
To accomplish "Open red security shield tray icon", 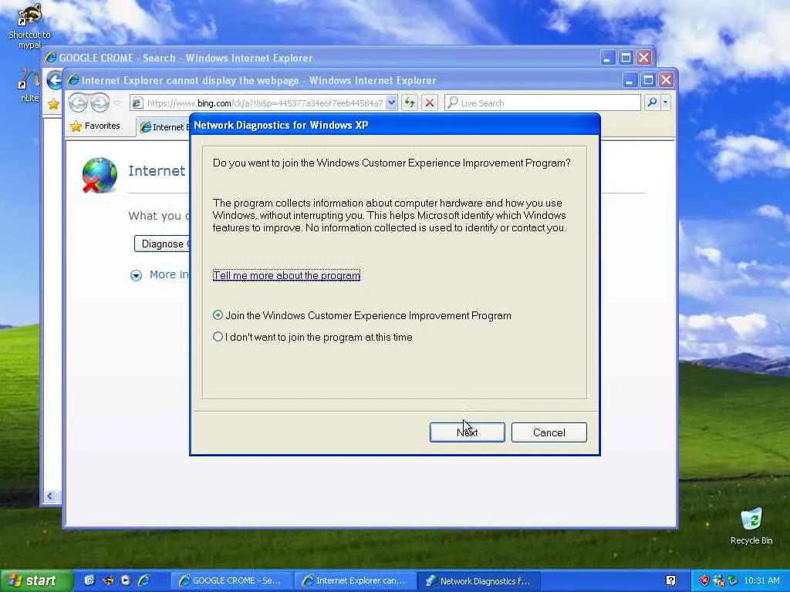I will (x=705, y=580).
